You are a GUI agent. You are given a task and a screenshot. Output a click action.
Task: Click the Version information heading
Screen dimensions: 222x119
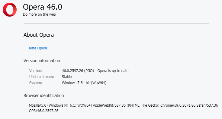[x=42, y=61]
